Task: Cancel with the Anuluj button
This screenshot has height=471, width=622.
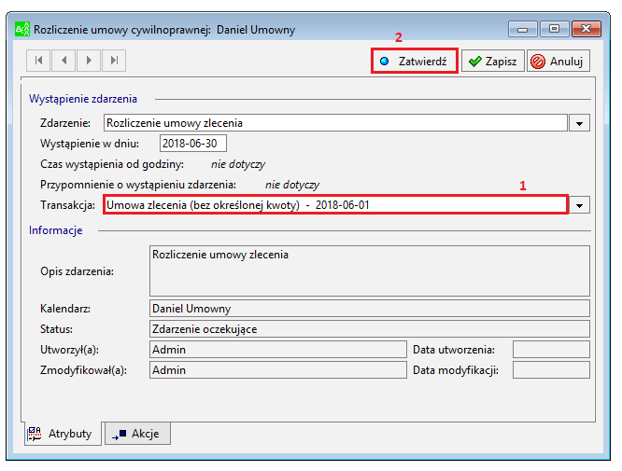Action: pyautogui.click(x=558, y=61)
